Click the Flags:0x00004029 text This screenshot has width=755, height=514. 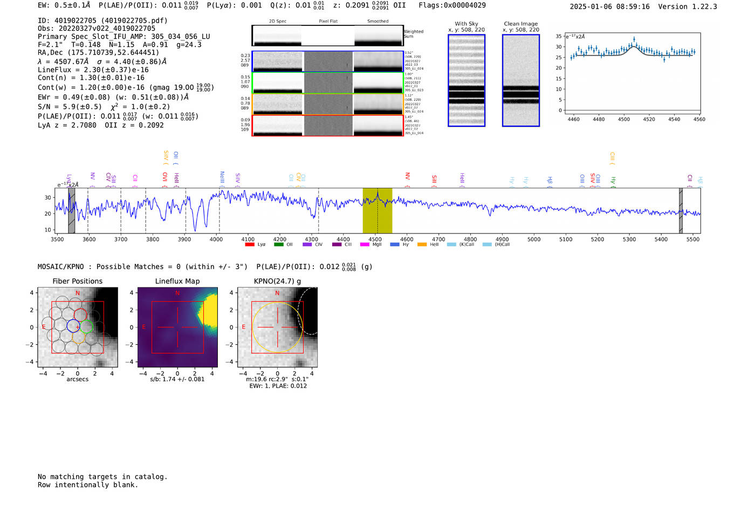(452, 5)
